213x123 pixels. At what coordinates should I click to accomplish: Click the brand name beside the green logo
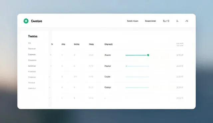coord(37,21)
